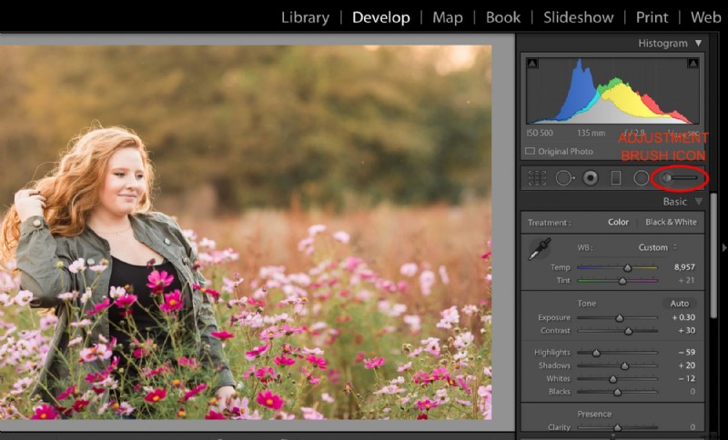Click the Presence section label
The width and height of the screenshot is (728, 440).
(x=594, y=414)
